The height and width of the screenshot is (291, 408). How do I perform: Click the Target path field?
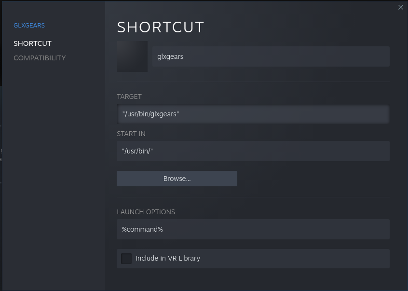[x=253, y=114]
